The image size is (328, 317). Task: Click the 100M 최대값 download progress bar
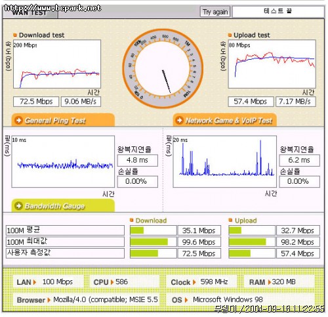point(153,242)
